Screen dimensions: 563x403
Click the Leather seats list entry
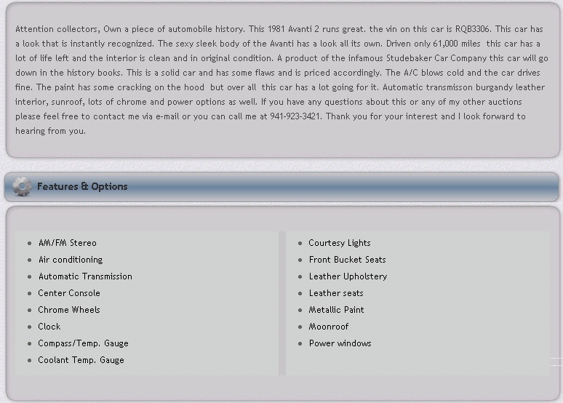[x=335, y=293]
